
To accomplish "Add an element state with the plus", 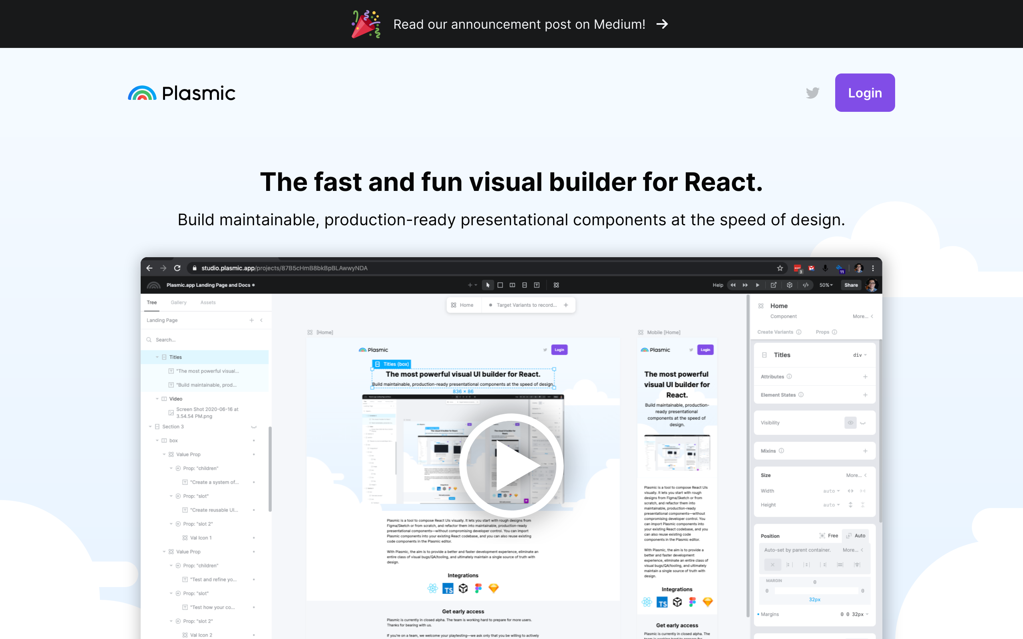I will [865, 395].
